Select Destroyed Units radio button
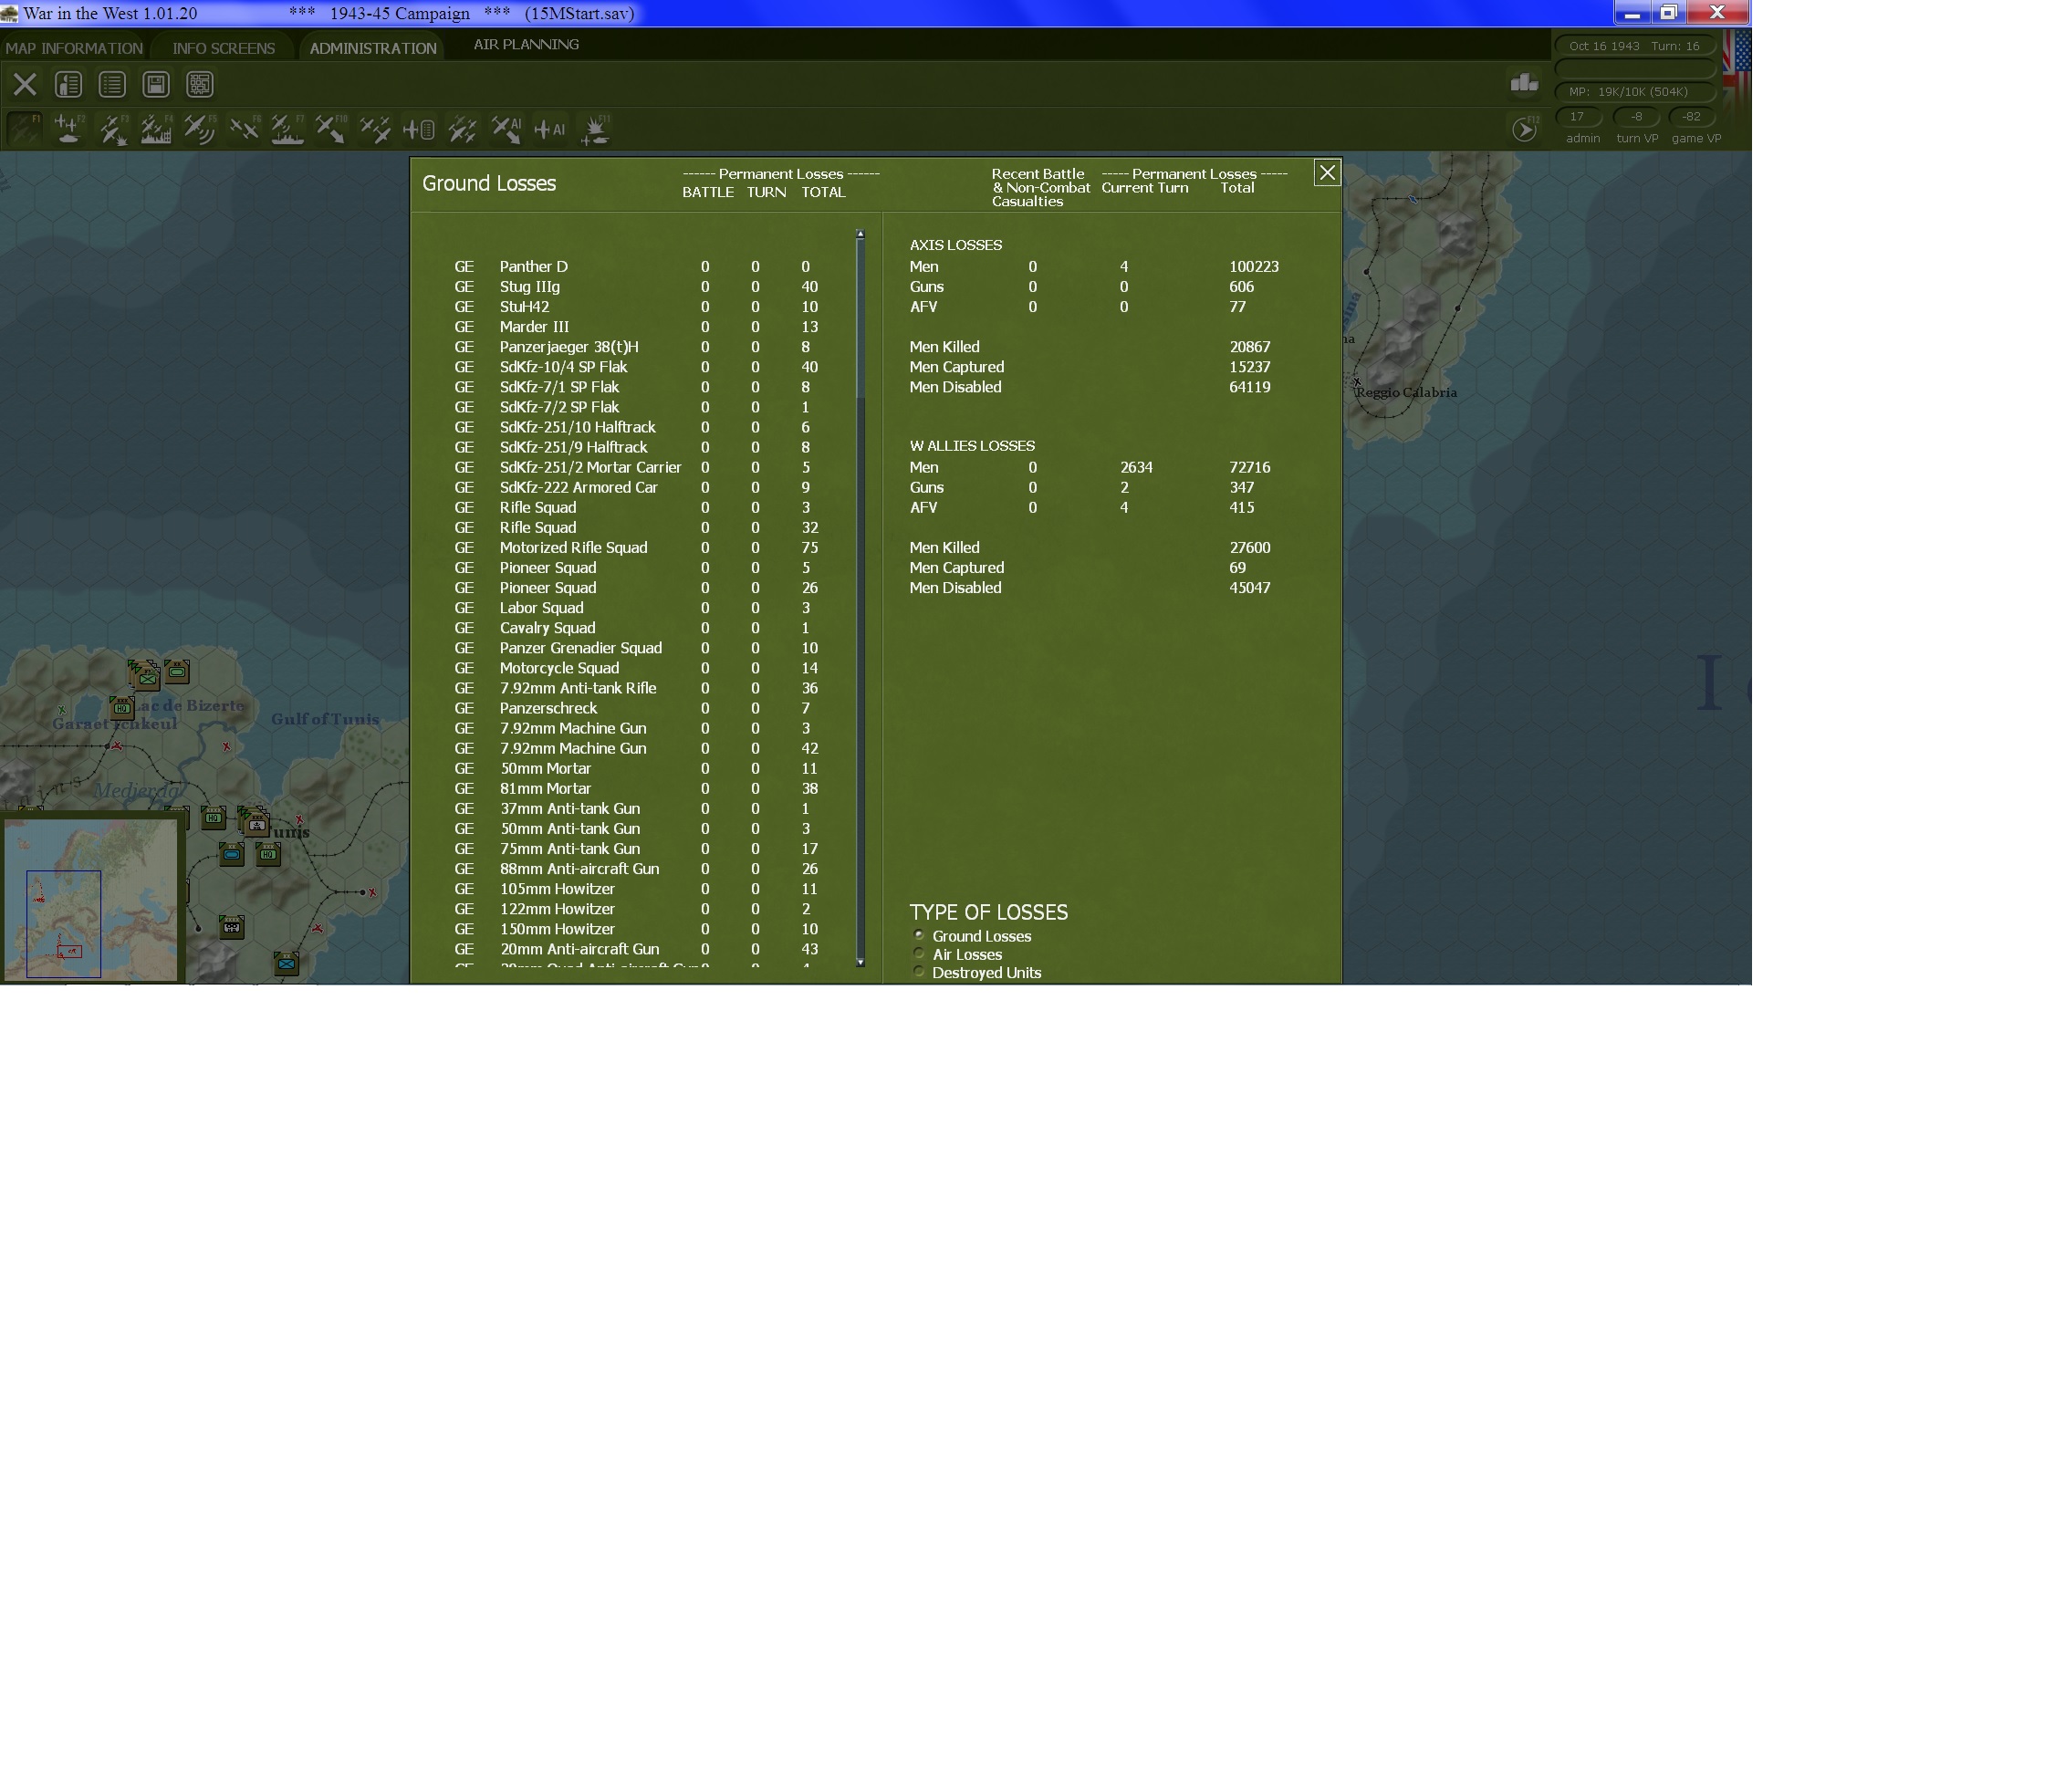Viewport: 2055px width, 1792px height. pyautogui.click(x=919, y=971)
